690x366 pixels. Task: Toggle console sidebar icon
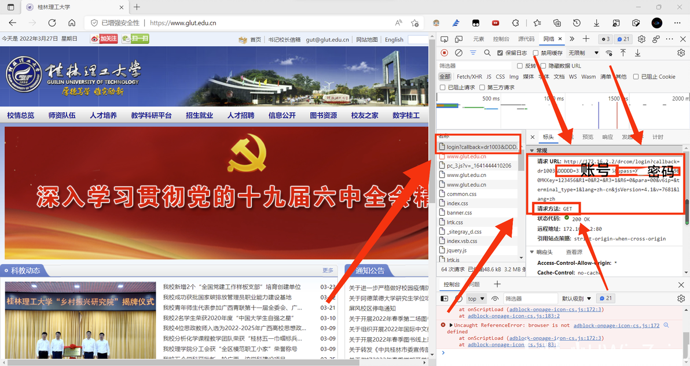[x=445, y=299]
